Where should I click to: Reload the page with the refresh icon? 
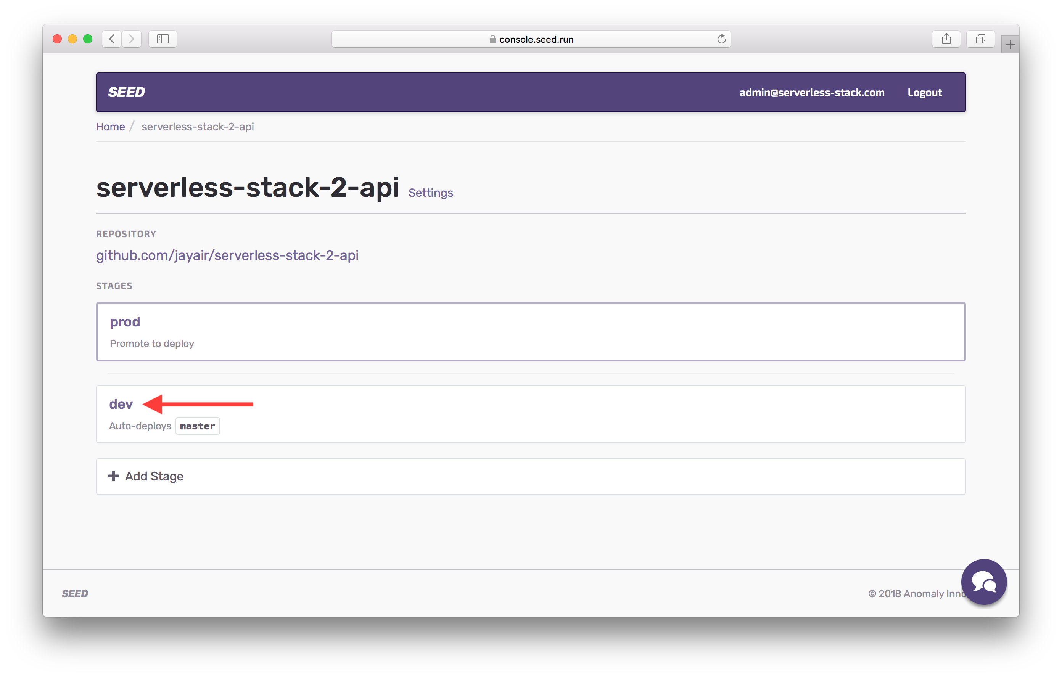pos(721,39)
